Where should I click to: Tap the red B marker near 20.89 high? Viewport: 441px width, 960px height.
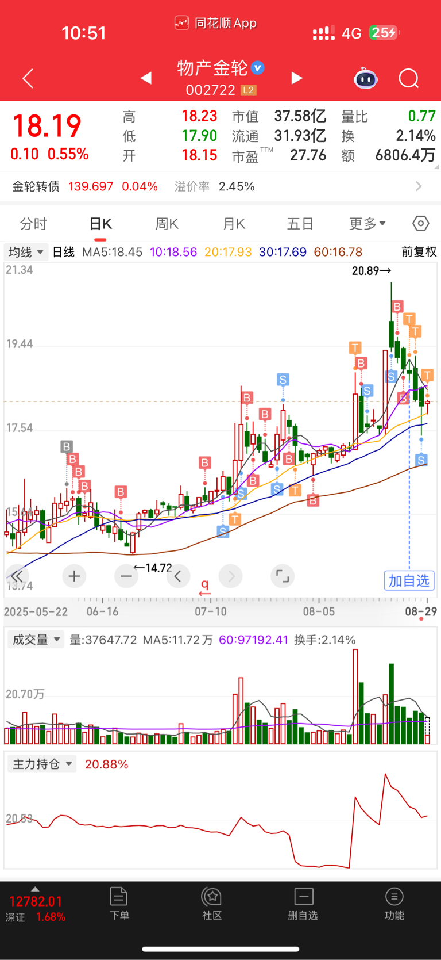coord(397,307)
